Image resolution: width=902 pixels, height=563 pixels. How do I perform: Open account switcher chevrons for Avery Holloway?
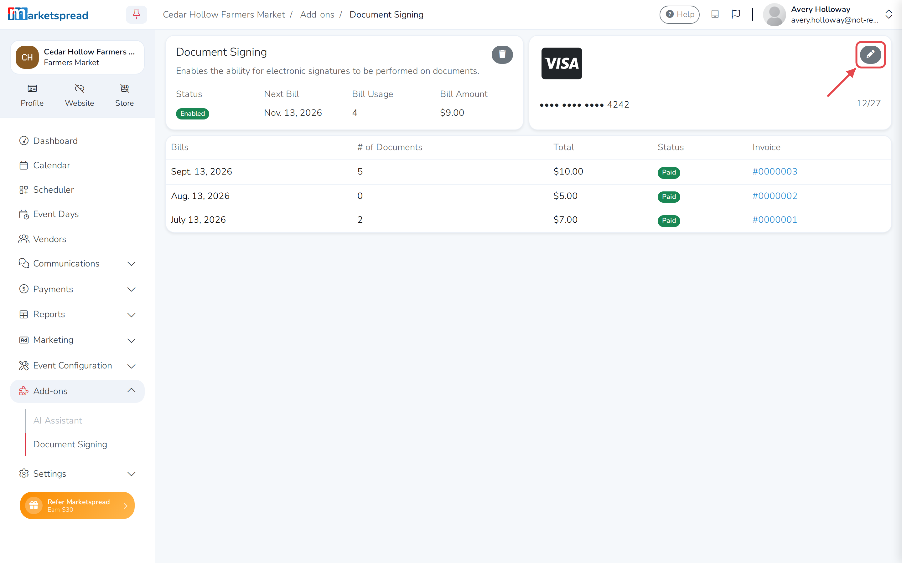click(889, 14)
